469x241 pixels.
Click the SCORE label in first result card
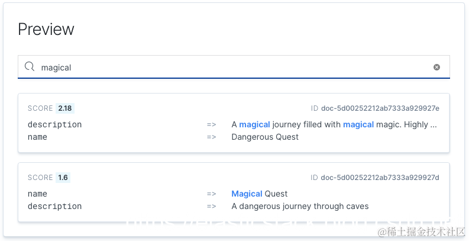click(x=40, y=108)
